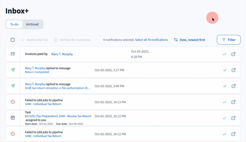Image resolution: width=246 pixels, height=142 pixels.
Task: Open Mary T. Murphy from Invoices paid row
Action: point(62,54)
